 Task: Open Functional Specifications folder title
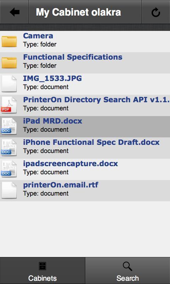coord(73,57)
